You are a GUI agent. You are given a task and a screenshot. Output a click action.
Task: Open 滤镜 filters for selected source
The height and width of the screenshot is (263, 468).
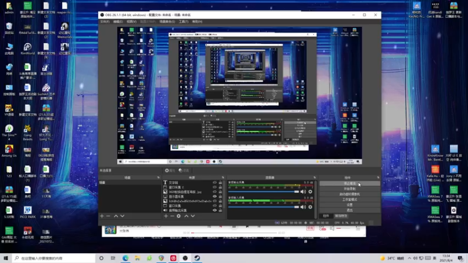pos(184,170)
